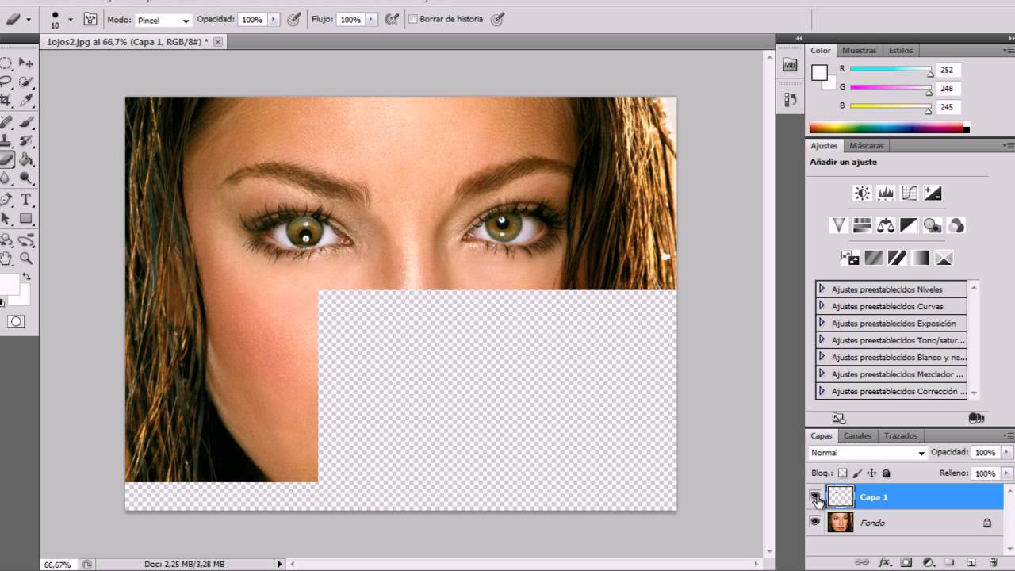Open layer style fx menu
Image resolution: width=1015 pixels, height=571 pixels.
point(884,562)
